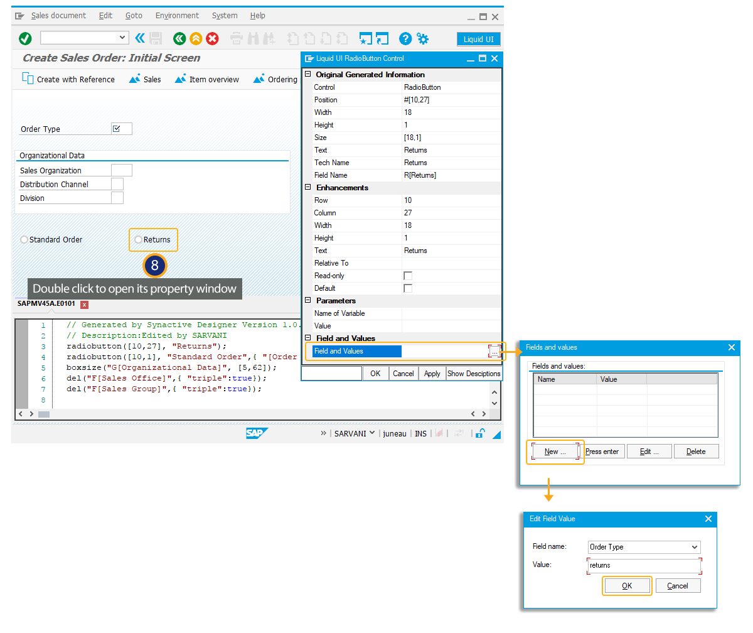Click the Sales Organization input field
This screenshot has width=753, height=633.
(121, 170)
